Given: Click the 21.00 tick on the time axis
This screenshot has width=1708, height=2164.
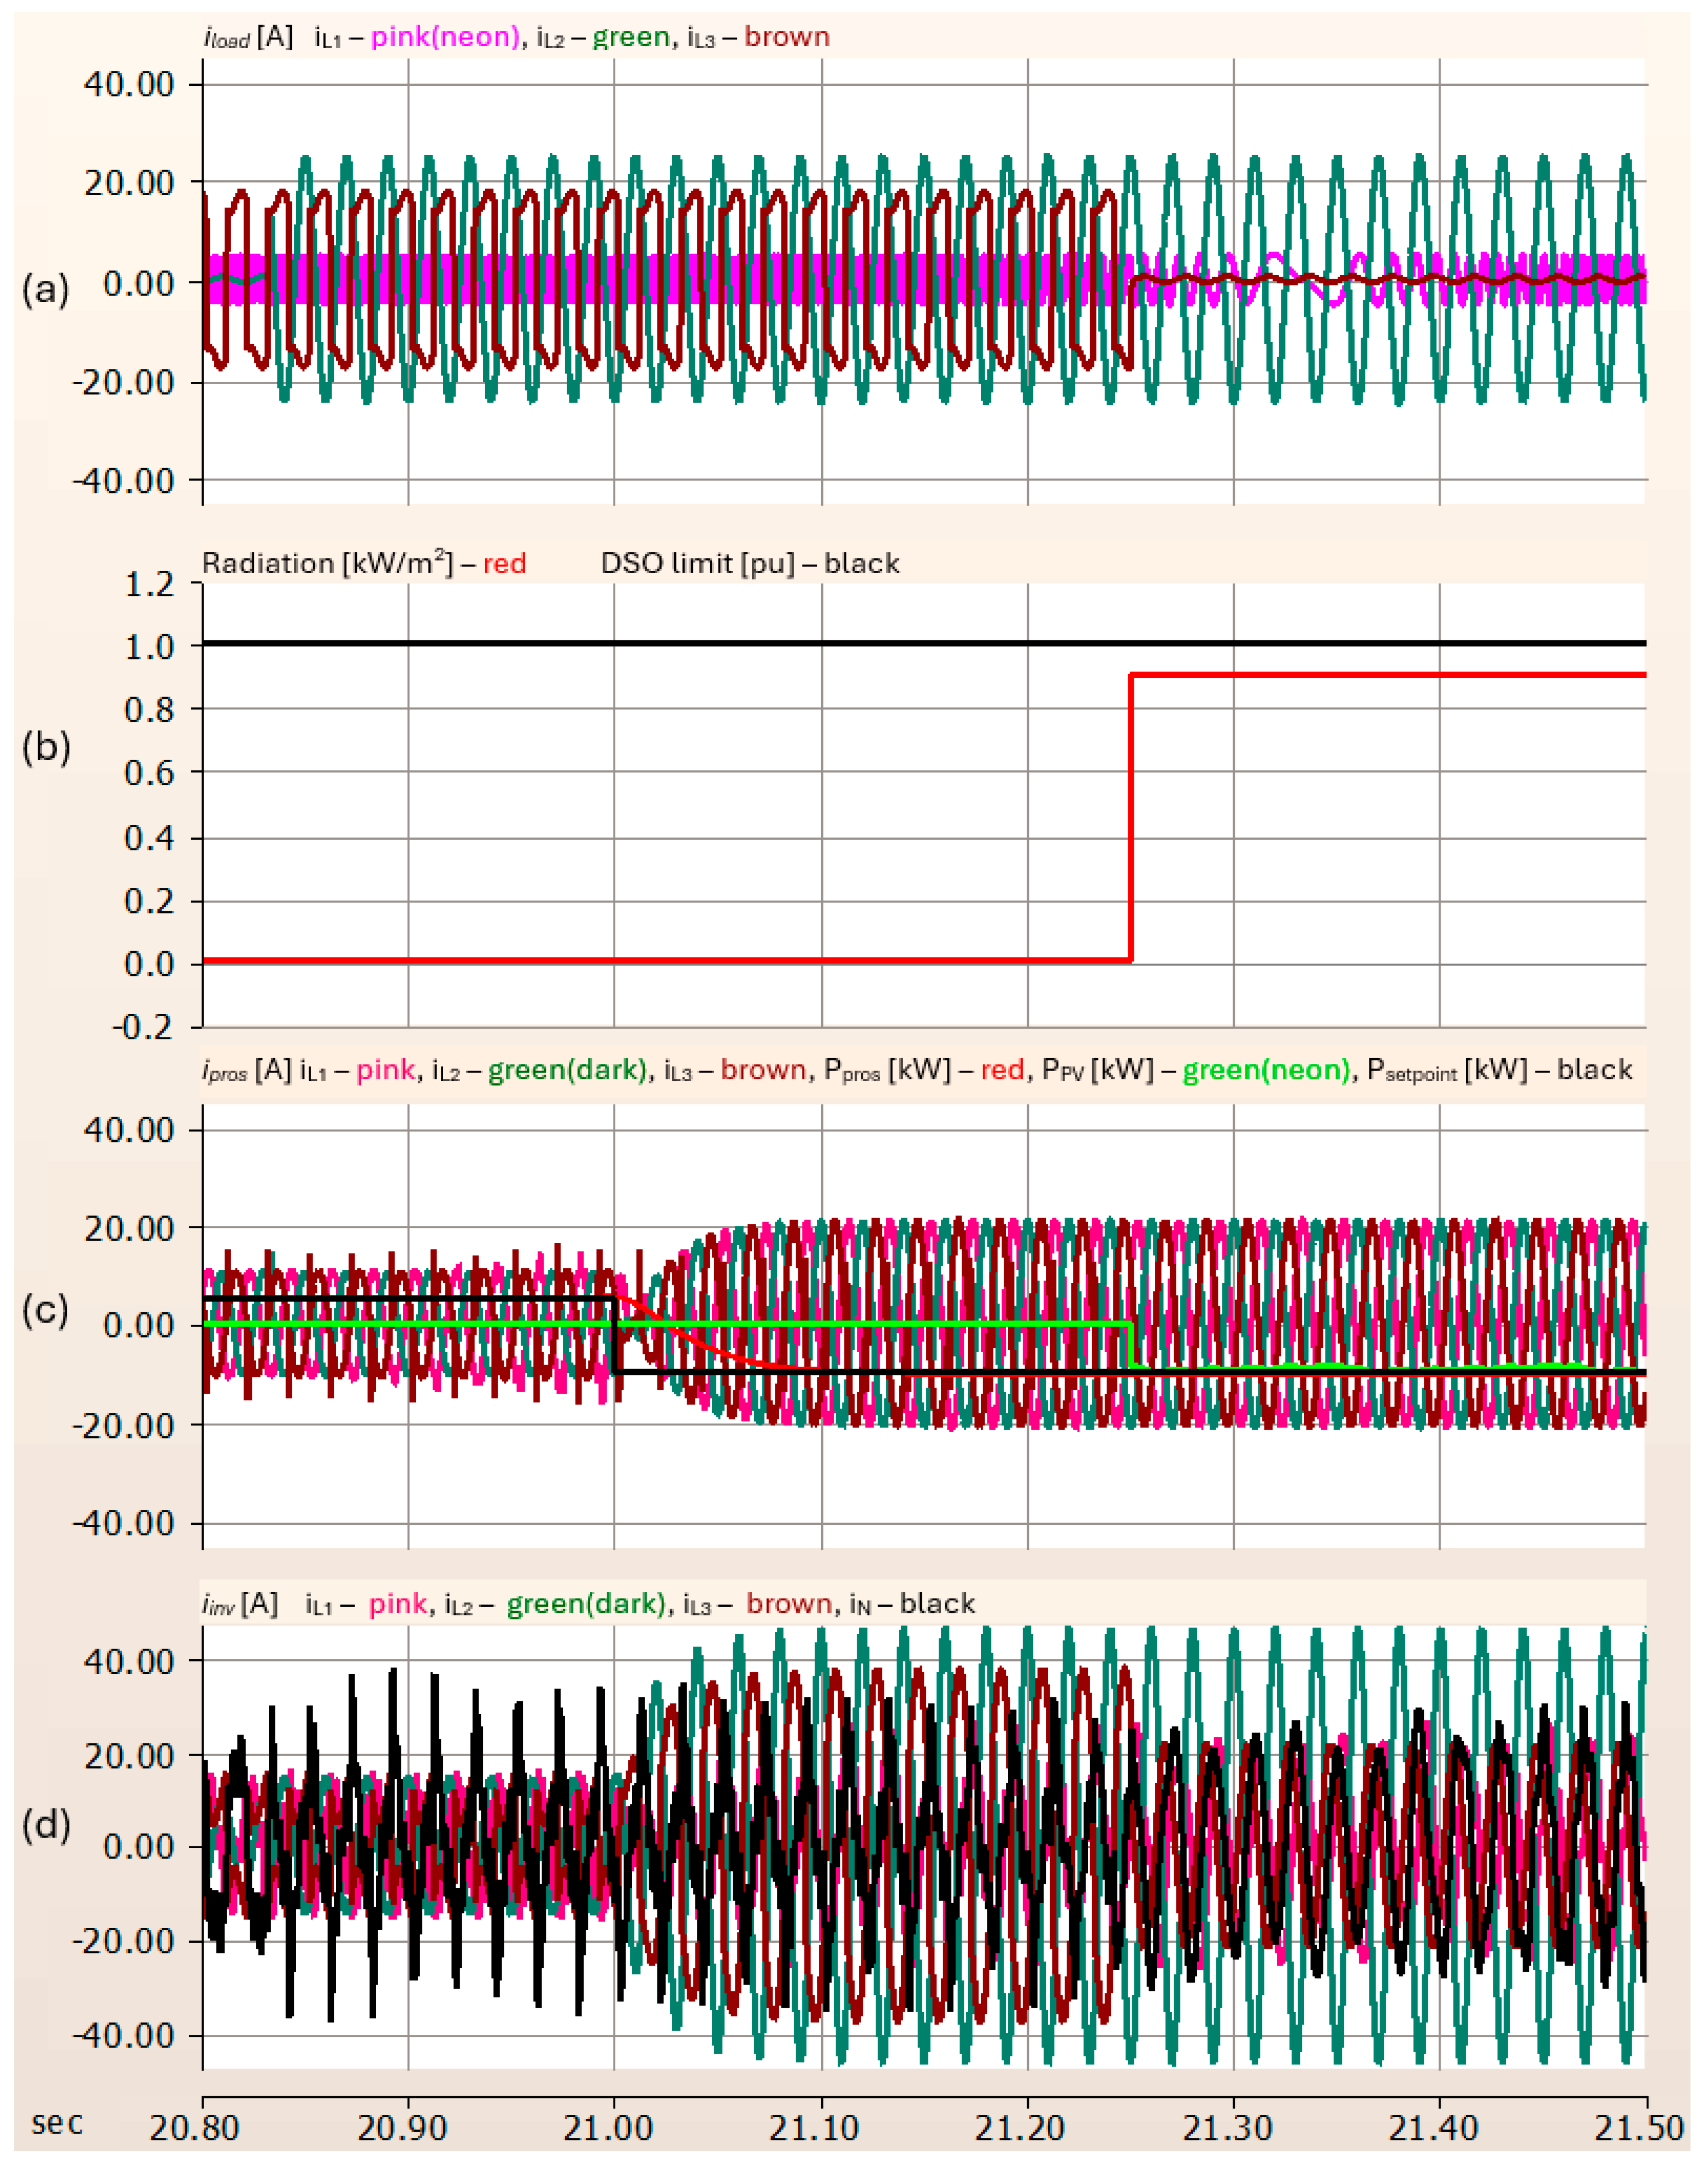Looking at the screenshot, I should (608, 2126).
